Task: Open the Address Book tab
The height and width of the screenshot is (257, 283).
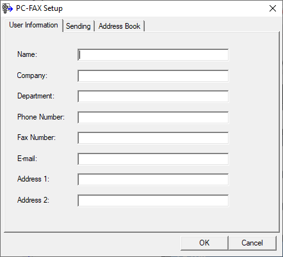Action: click(119, 26)
